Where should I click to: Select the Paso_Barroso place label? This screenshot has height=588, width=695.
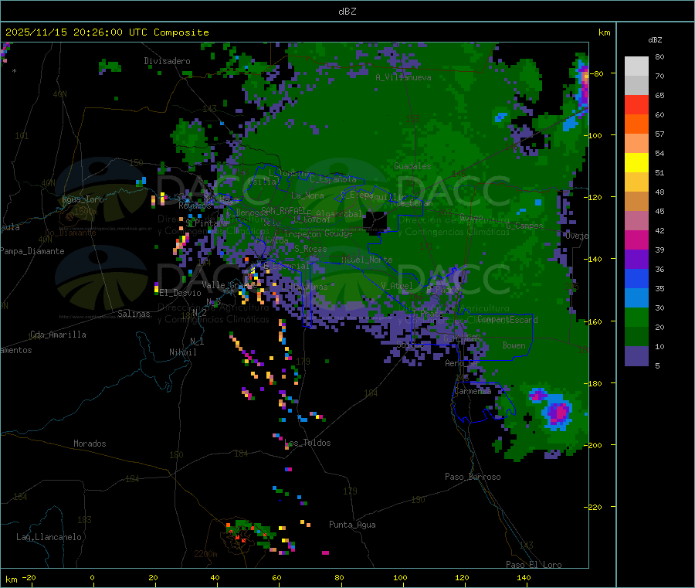(473, 477)
